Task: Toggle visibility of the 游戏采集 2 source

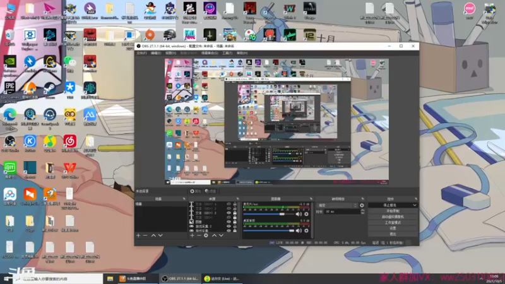Action: [x=229, y=227]
